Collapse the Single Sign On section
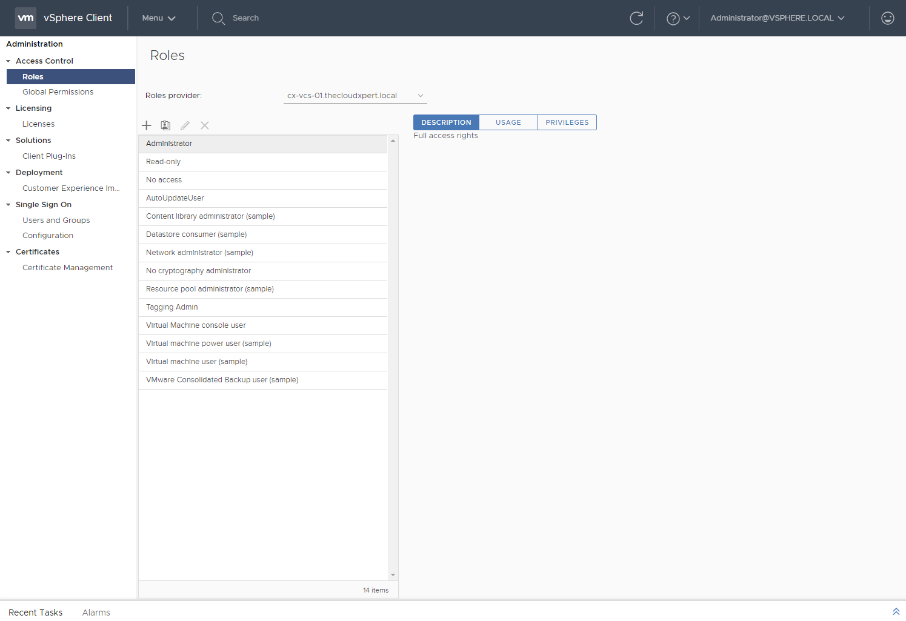Image resolution: width=906 pixels, height=621 pixels. [x=8, y=205]
